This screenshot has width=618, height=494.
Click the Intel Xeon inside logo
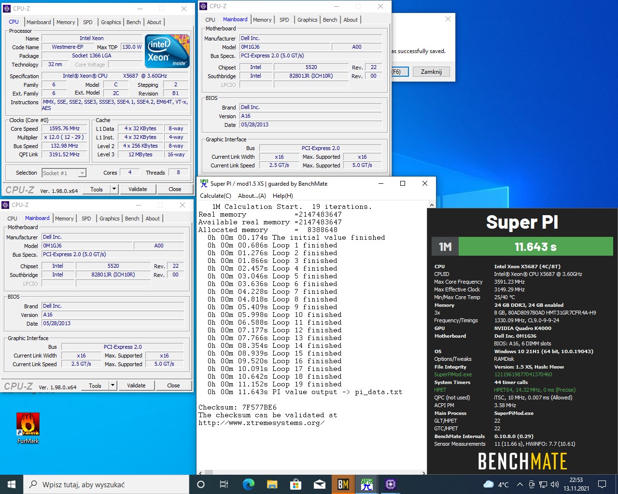168,50
